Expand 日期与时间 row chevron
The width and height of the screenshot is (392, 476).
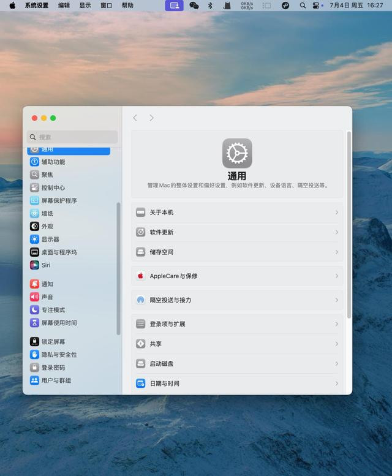(x=337, y=383)
